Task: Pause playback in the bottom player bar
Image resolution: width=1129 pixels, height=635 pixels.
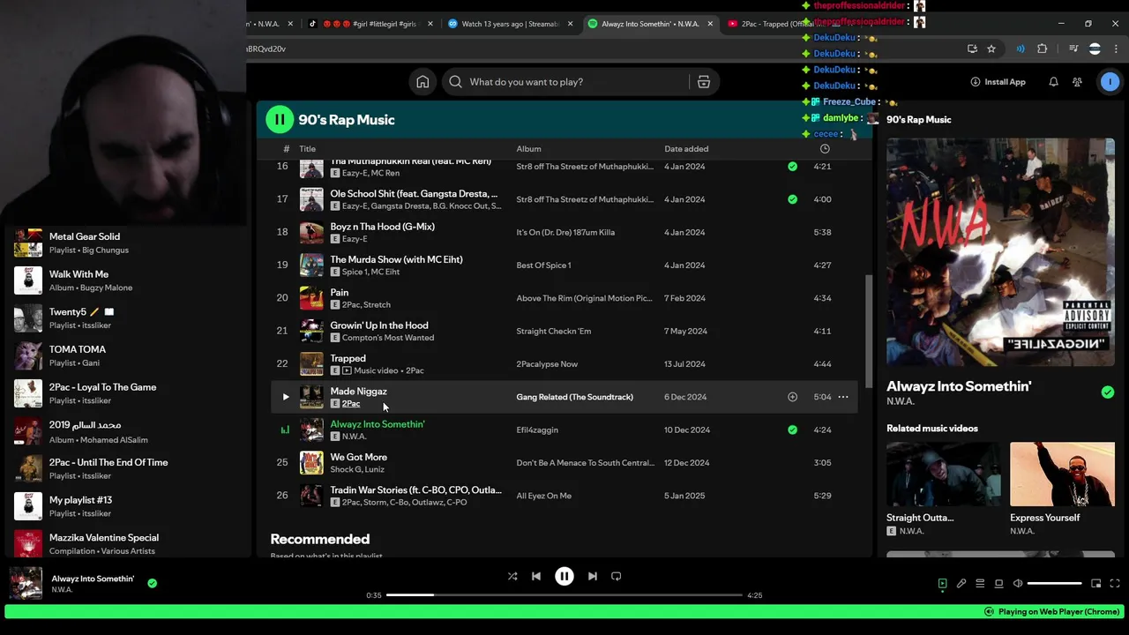Action: coord(564,576)
